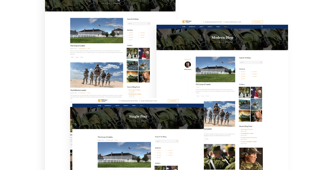Click The Corps of Cadets recent post, Modern Blog
Image resolution: width=329 pixels, height=170 pixels.
[x=246, y=130]
